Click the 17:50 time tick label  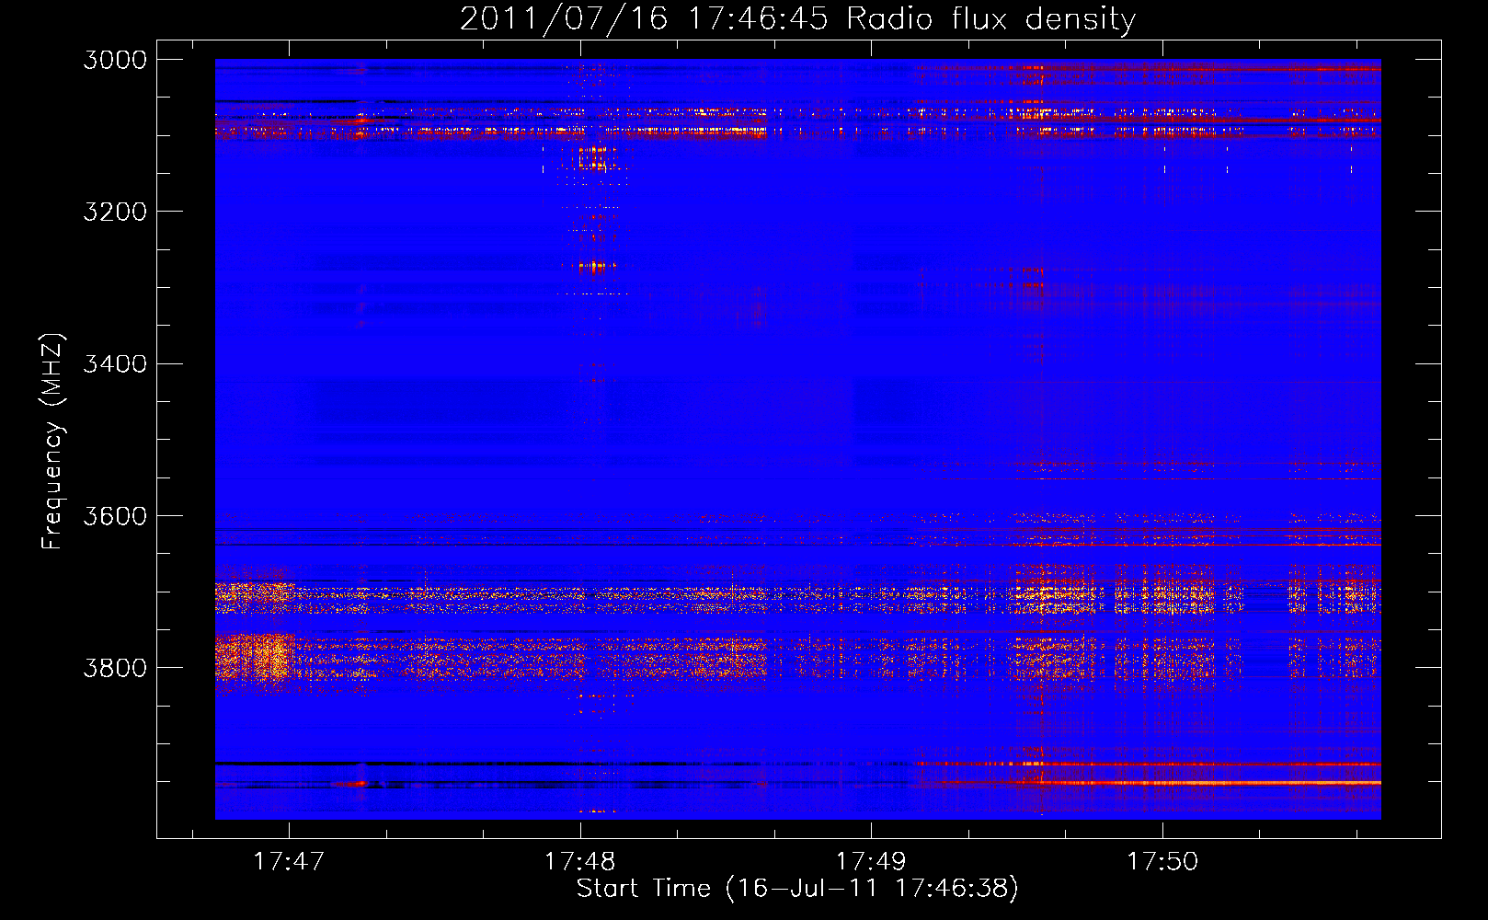pos(1162,862)
